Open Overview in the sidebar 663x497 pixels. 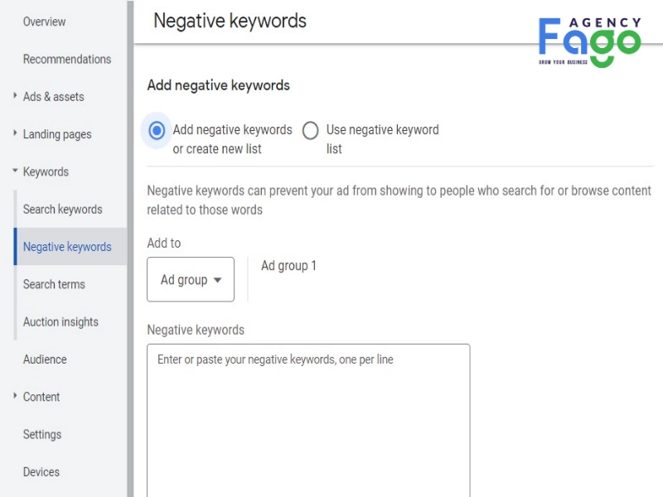coord(44,22)
